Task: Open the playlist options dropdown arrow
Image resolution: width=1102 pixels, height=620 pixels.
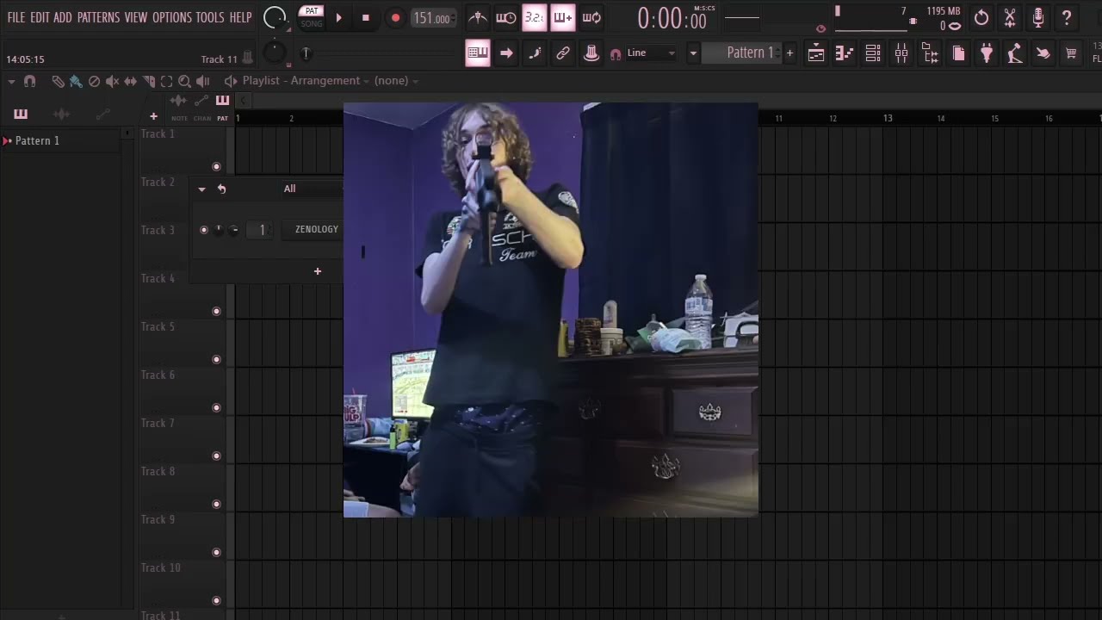Action: click(11, 81)
